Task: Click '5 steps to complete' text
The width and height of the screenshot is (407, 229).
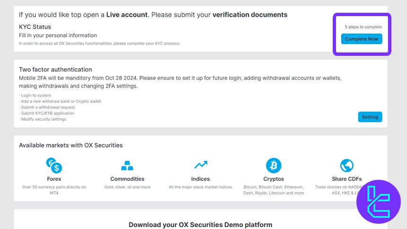Action: coord(363,27)
